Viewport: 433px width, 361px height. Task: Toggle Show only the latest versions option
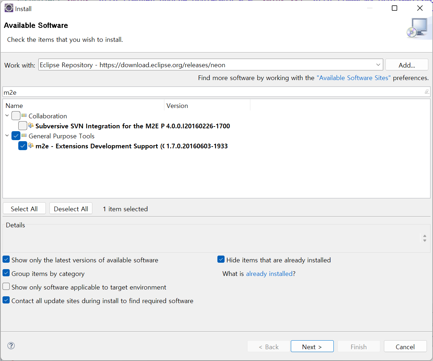(x=6, y=259)
